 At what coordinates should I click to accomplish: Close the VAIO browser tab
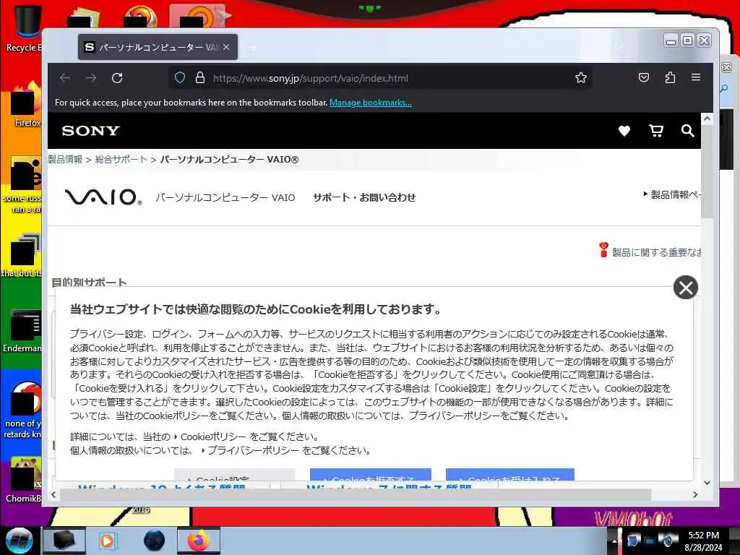226,47
